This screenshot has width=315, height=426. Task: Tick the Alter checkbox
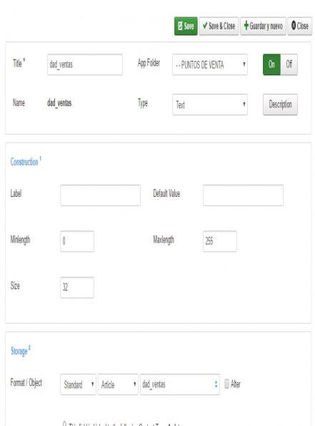pos(226,384)
